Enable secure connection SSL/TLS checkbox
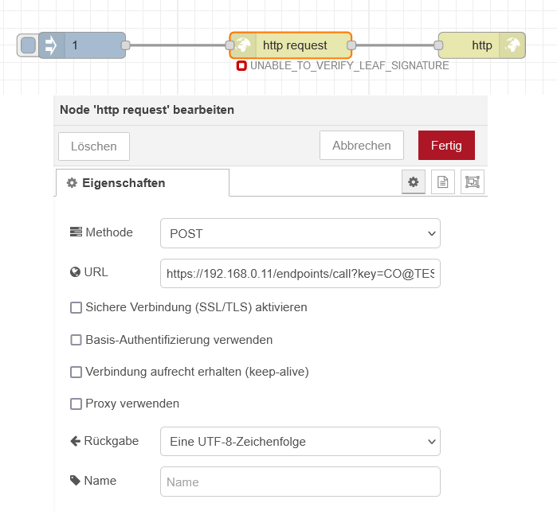 coord(76,307)
